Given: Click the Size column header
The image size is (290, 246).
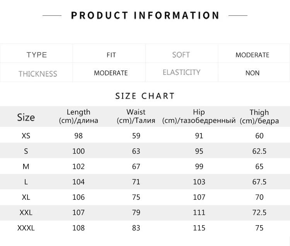Looking at the screenshot, I should [26, 117].
